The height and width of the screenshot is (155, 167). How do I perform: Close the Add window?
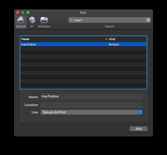(18, 12)
